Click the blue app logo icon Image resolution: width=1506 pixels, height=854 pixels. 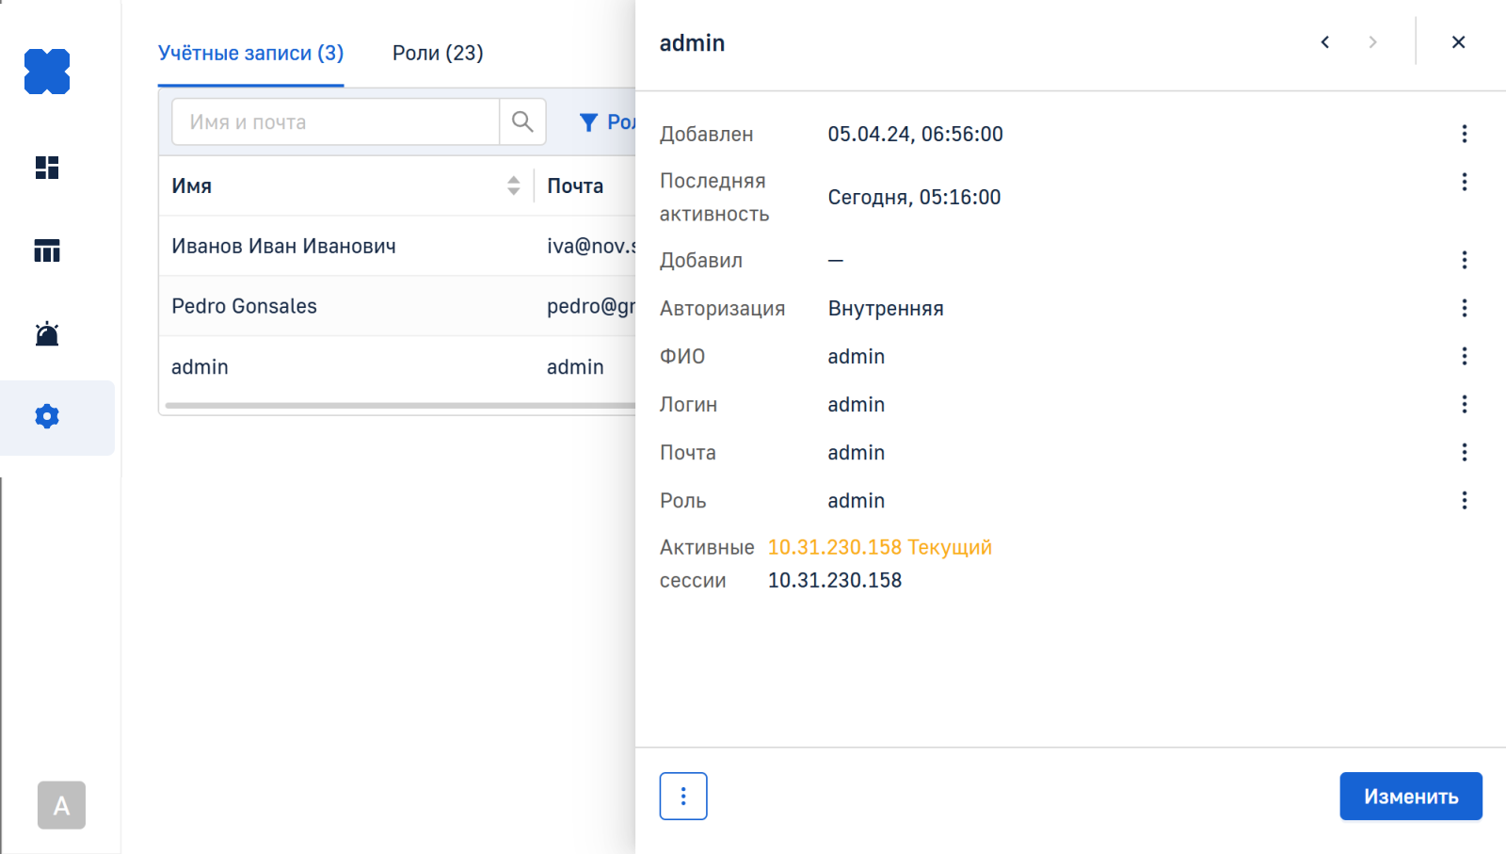(47, 72)
